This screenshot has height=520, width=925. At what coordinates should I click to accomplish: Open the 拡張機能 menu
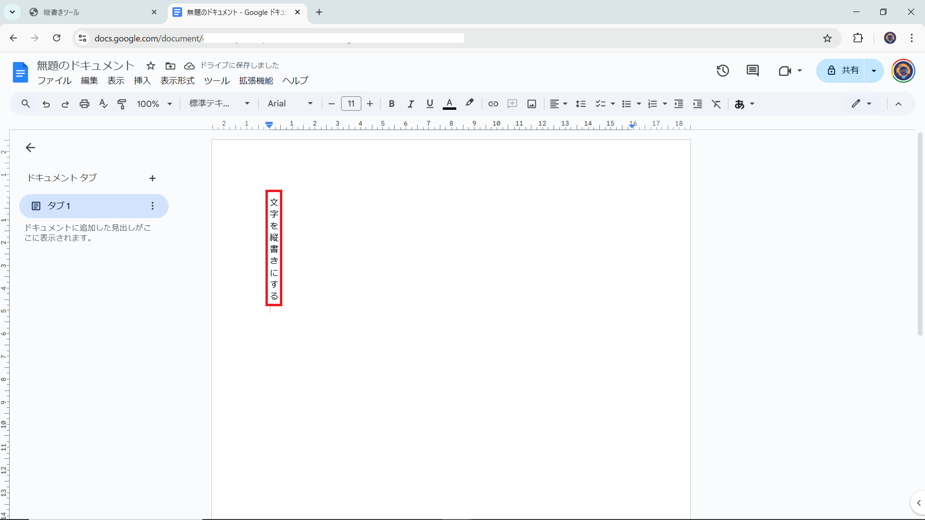click(x=256, y=80)
